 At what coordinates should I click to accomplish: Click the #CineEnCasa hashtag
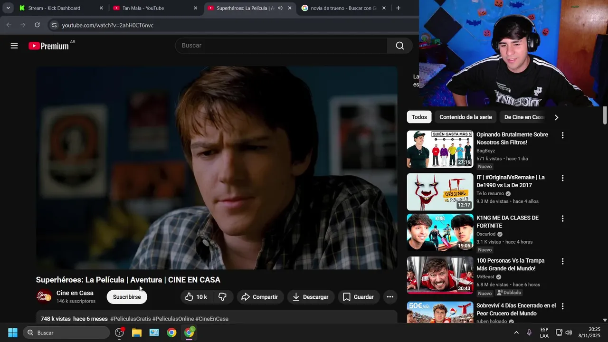click(x=212, y=319)
